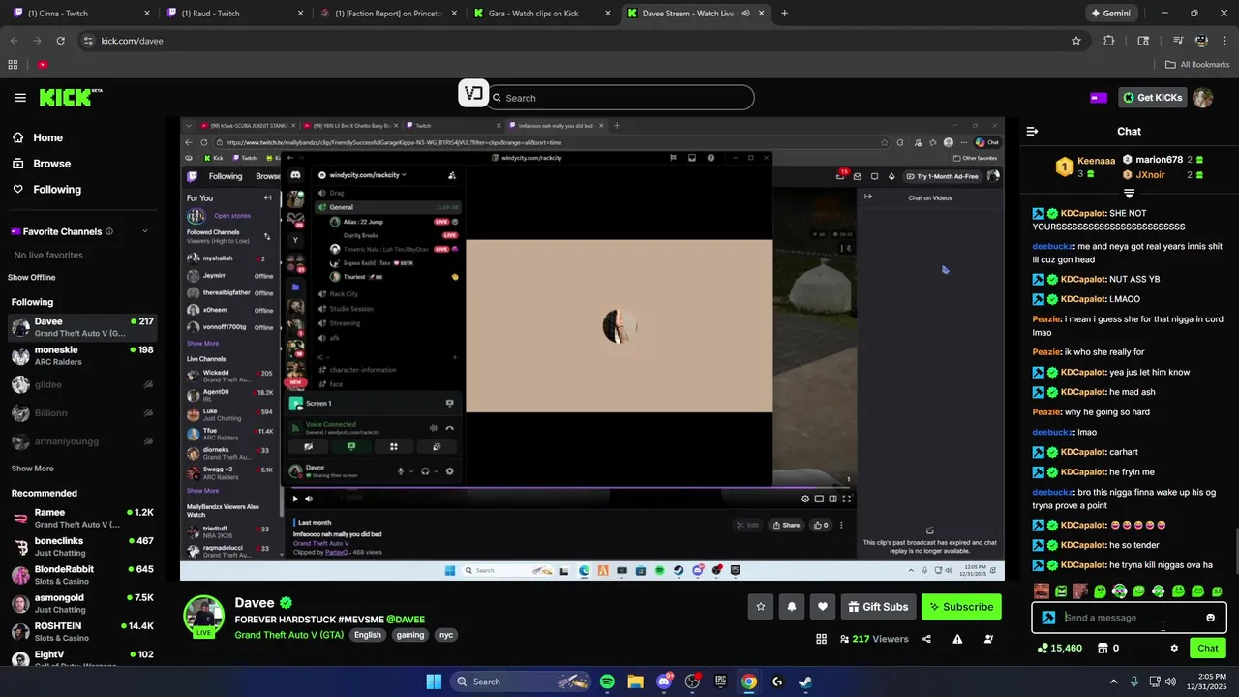
Task: Click the heart follow button for Davee
Action: pyautogui.click(x=823, y=607)
